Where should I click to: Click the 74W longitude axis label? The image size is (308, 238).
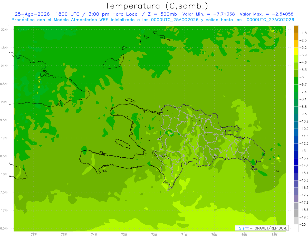point(94,235)
